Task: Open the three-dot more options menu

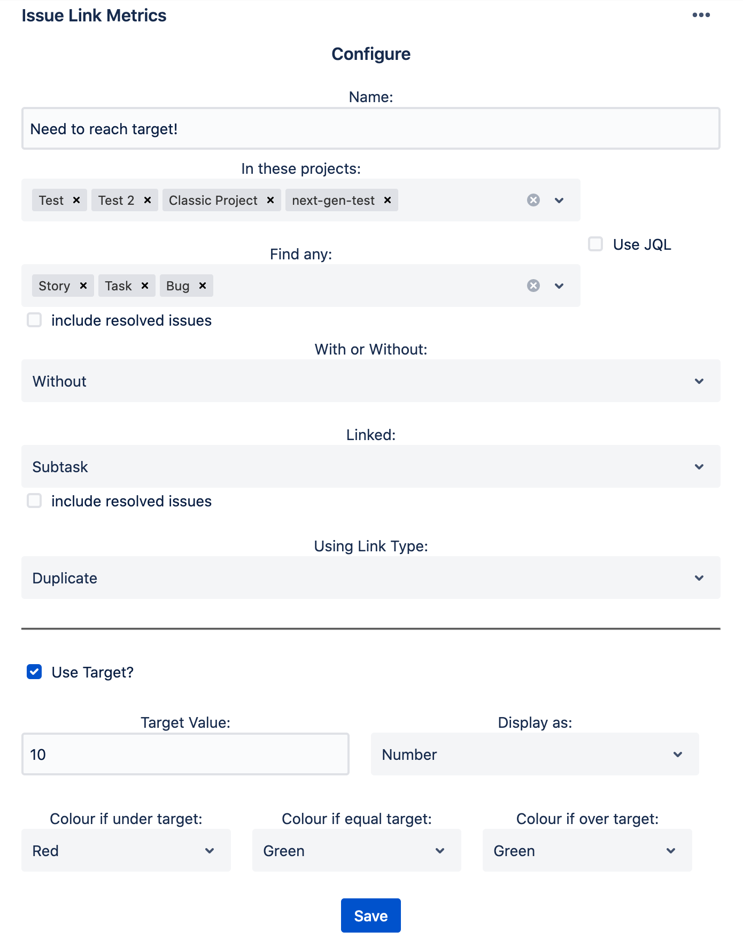Action: click(x=701, y=15)
